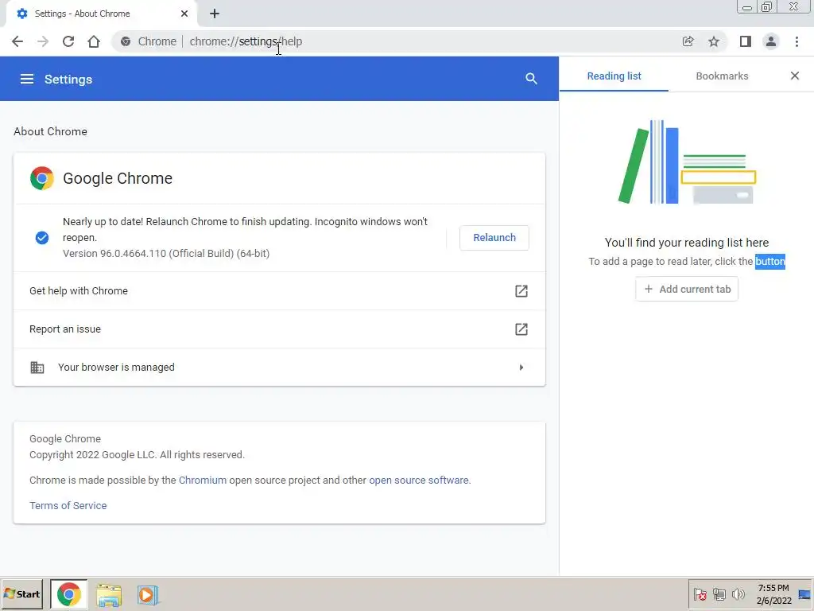Share this page icon in address bar
814x611 pixels.
[688, 41]
